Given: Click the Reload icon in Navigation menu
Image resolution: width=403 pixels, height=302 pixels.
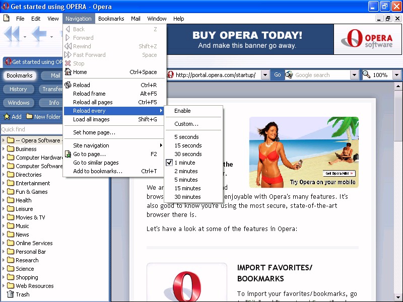Looking at the screenshot, I should click(x=68, y=85).
